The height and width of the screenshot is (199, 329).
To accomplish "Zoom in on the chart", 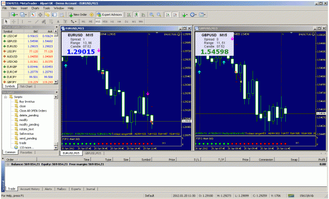I will coord(152,15).
